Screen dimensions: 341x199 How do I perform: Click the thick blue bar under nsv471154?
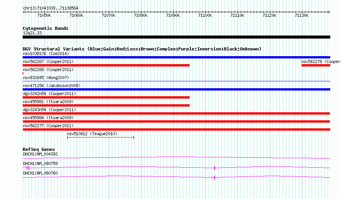pos(176,89)
